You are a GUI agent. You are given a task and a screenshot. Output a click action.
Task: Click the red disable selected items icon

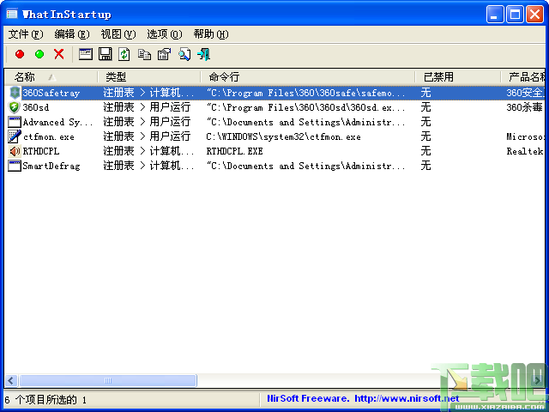point(20,54)
